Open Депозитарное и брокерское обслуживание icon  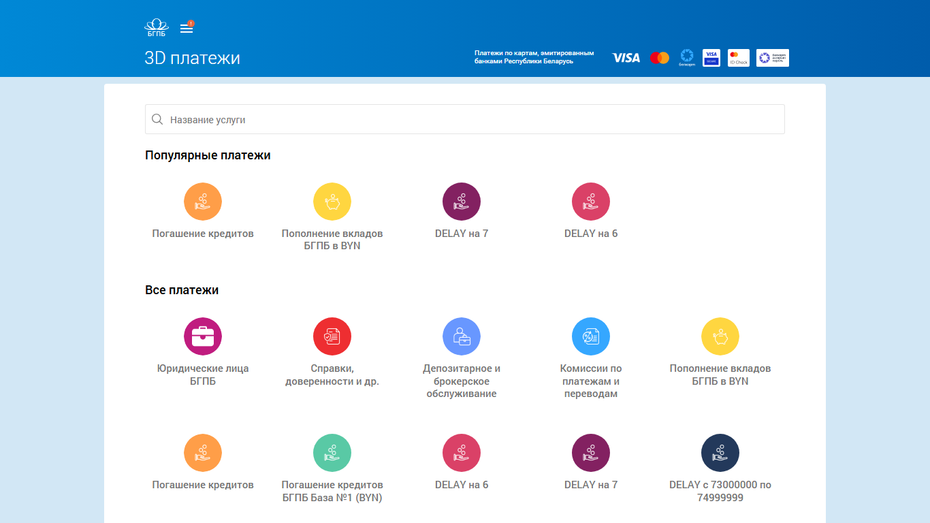pos(462,336)
